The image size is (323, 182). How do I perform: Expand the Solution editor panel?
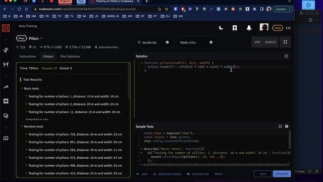(286, 56)
